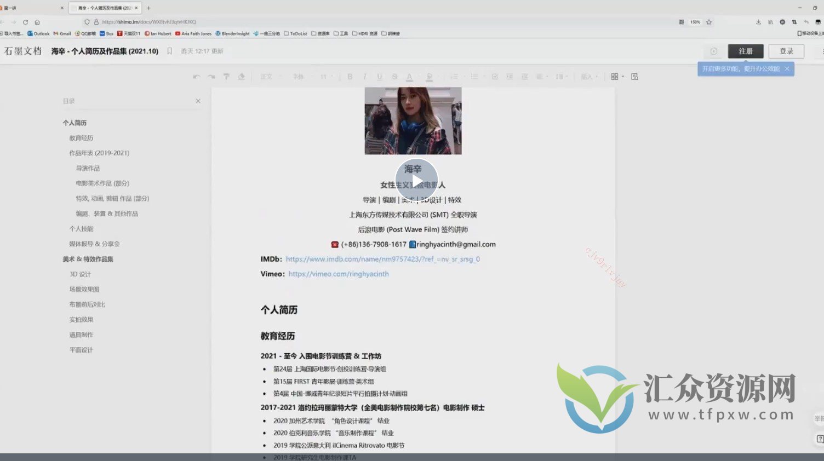Open the Vimeo ringhyacinth link

click(339, 274)
